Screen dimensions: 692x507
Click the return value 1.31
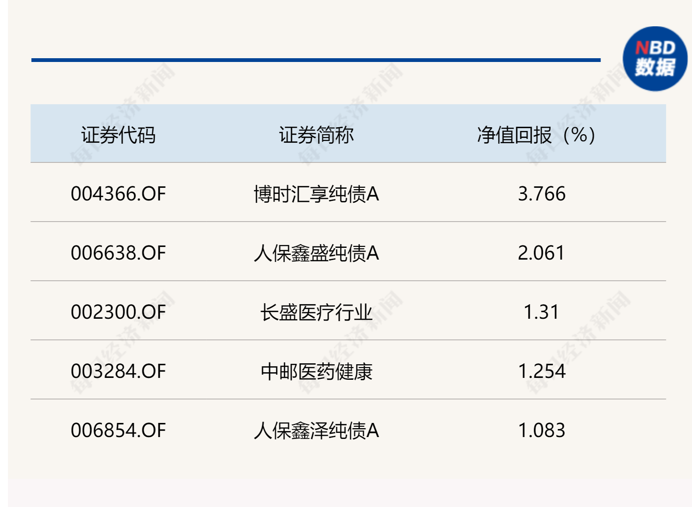click(542, 312)
